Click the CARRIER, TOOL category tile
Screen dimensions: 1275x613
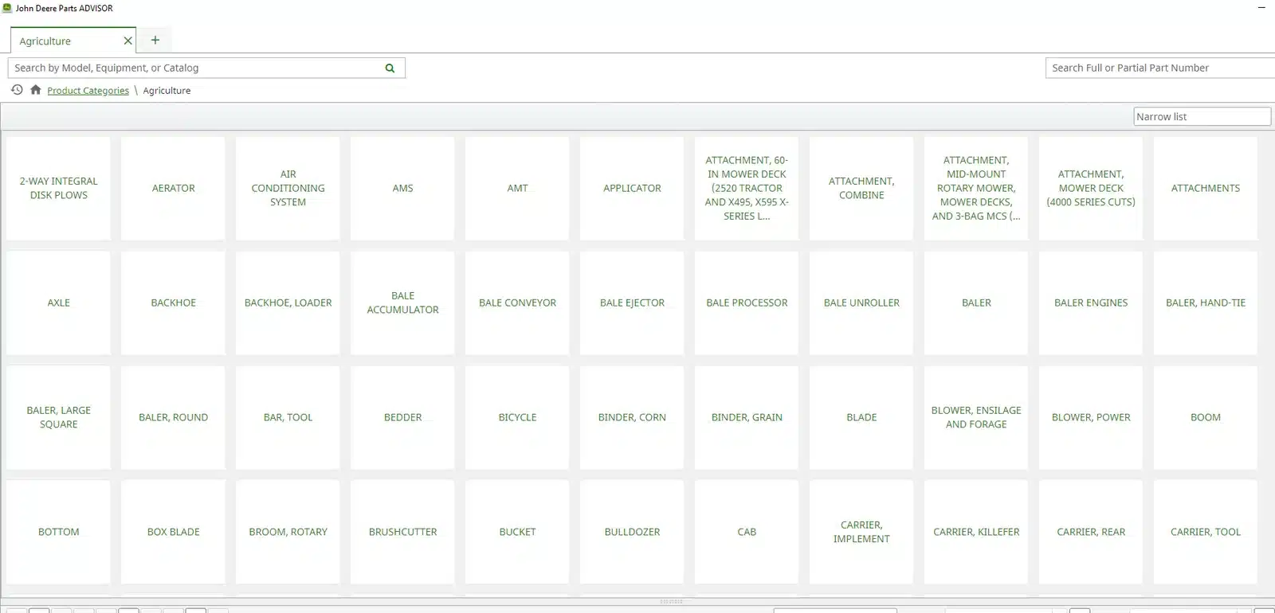point(1205,532)
